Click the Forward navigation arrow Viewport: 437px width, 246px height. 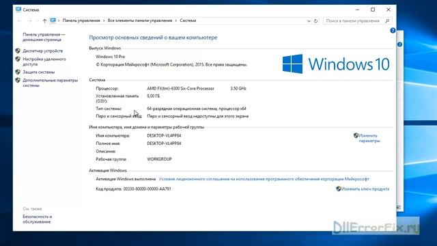(29, 20)
